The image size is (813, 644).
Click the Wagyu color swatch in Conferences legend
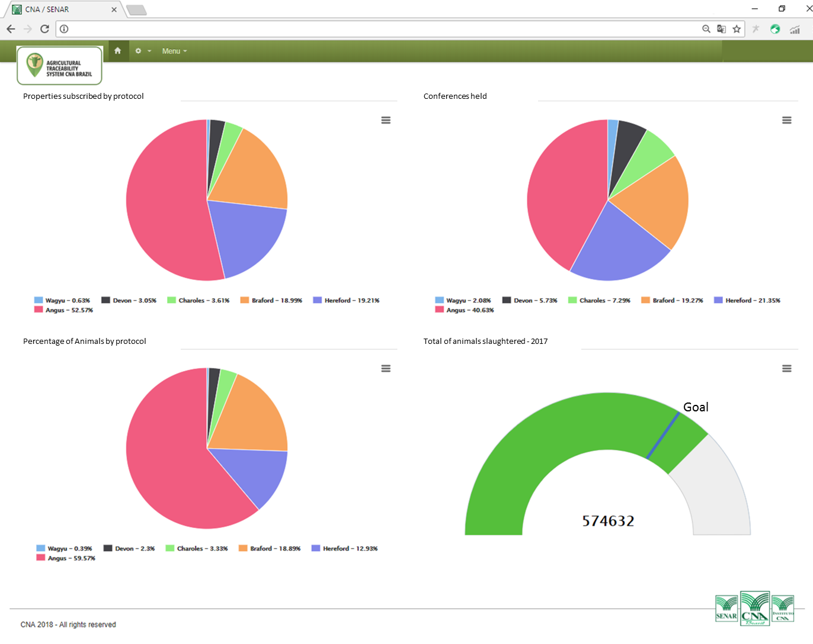point(439,300)
